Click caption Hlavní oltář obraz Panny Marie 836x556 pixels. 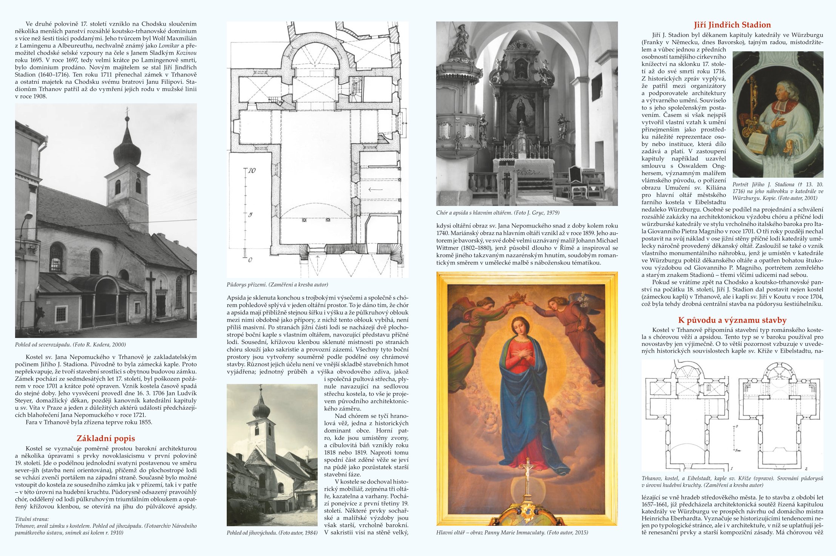tap(512, 533)
